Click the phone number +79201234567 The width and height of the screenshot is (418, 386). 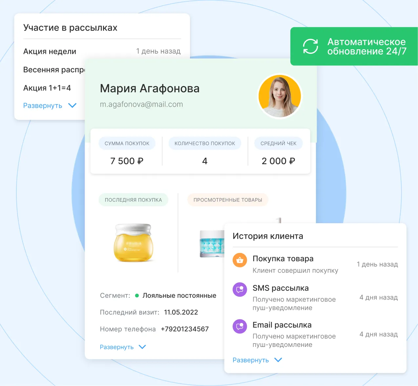[185, 329]
